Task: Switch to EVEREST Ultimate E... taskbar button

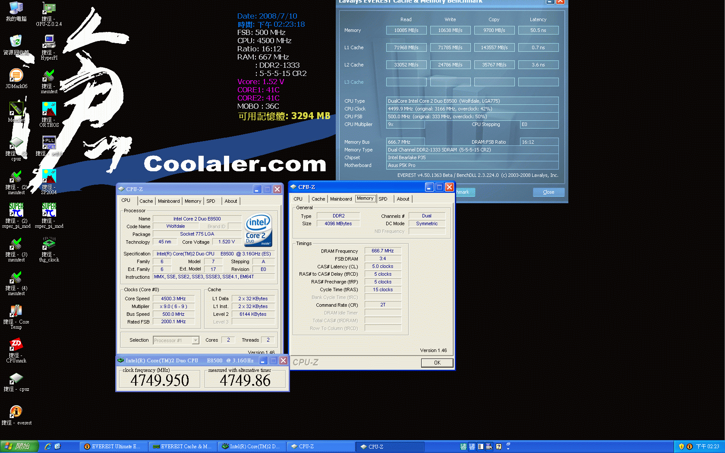Action: [x=113, y=447]
